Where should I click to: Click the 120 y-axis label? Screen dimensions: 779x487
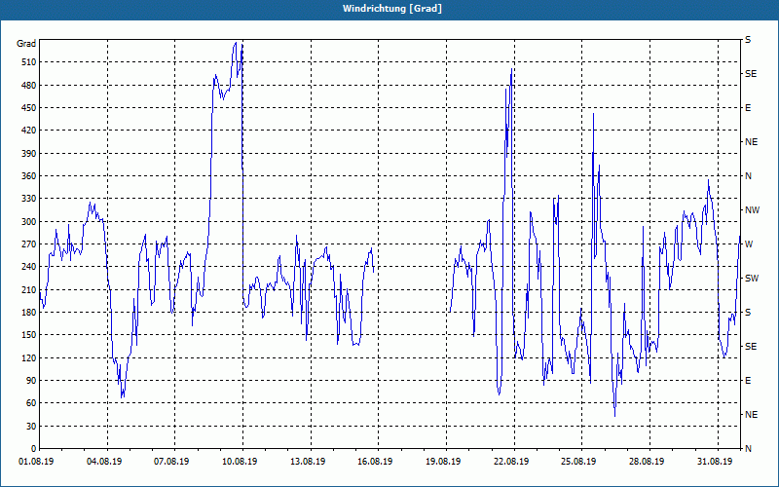(x=29, y=357)
